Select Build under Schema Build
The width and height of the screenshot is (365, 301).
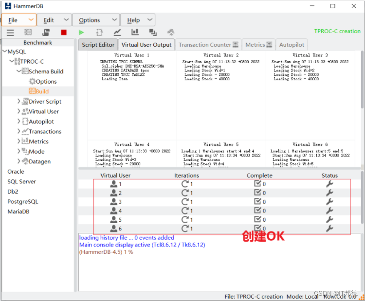pyautogui.click(x=38, y=91)
